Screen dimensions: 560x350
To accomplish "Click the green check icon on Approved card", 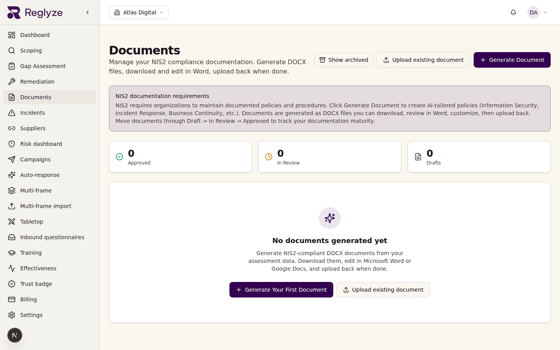I will [119, 157].
